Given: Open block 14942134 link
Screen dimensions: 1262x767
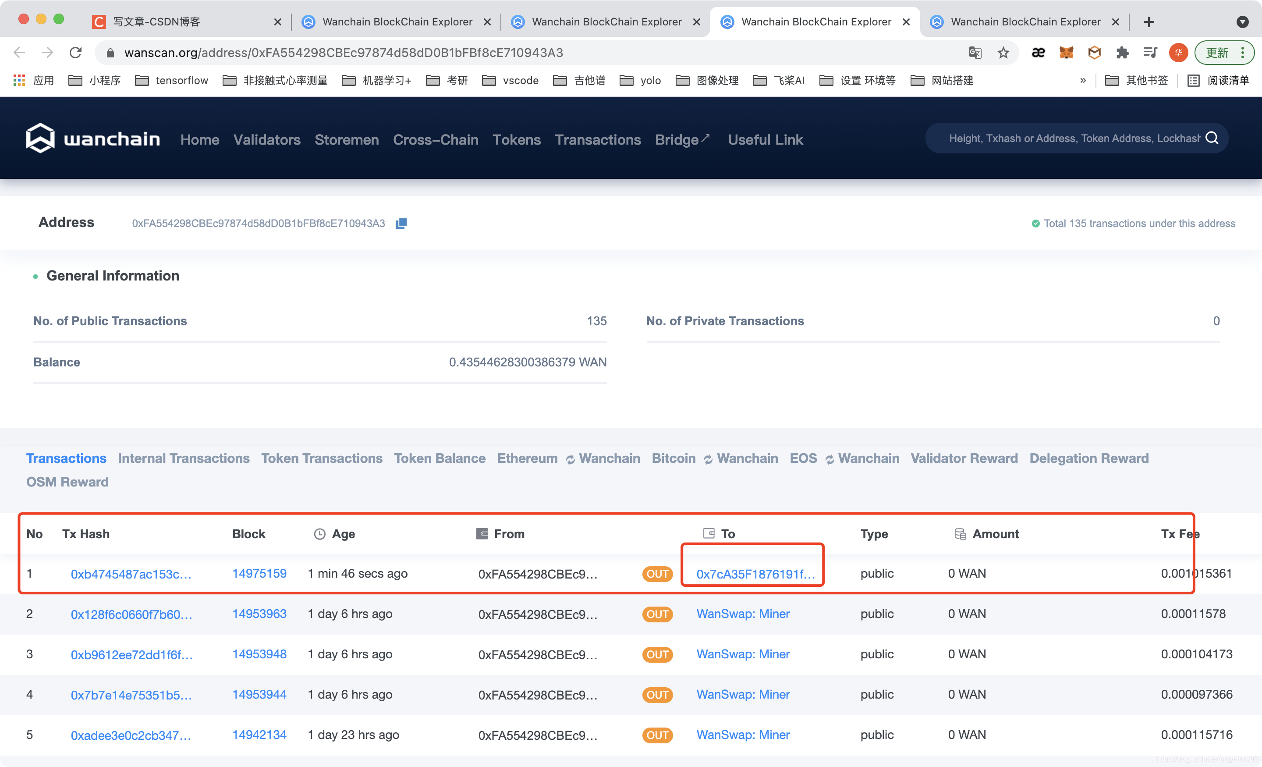Looking at the screenshot, I should 259,735.
